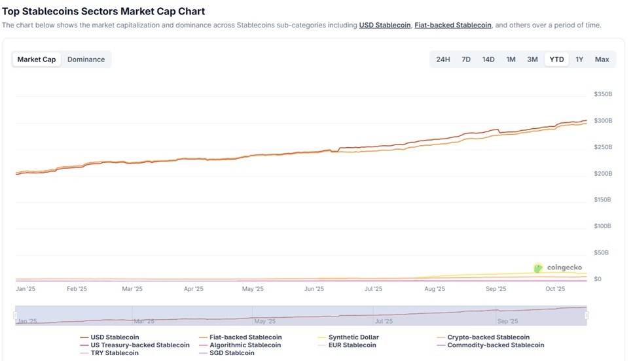Click the CoinGecko logo watermark

click(x=558, y=267)
